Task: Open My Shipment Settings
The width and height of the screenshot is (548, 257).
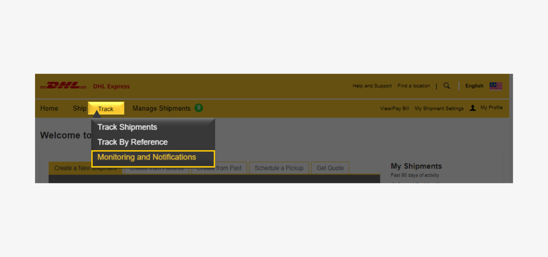Action: [439, 109]
